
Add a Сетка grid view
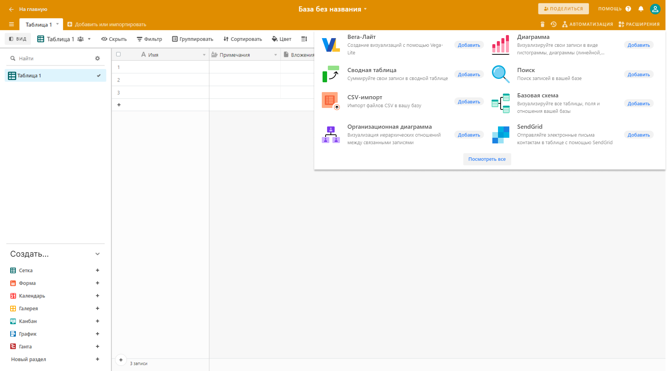[x=97, y=270]
